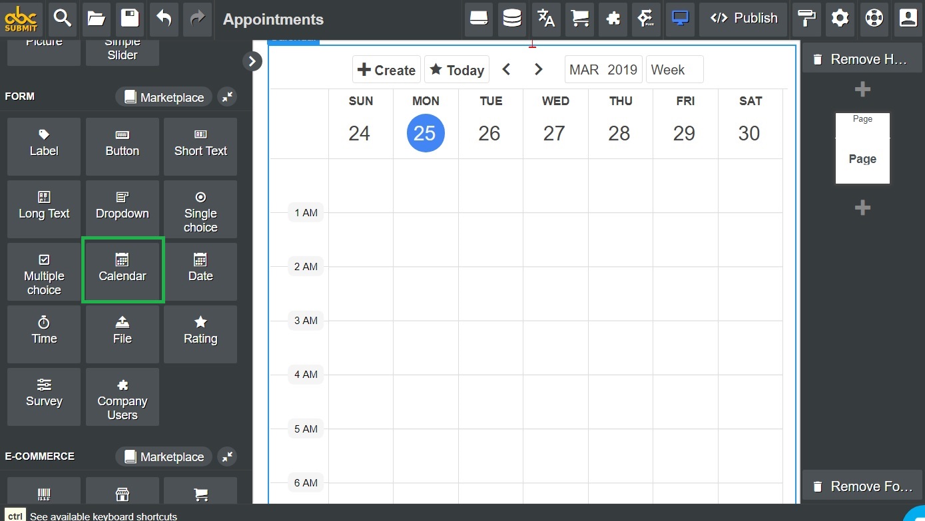Open the shopping cart payments icon
Image resolution: width=925 pixels, height=521 pixels.
(x=579, y=19)
